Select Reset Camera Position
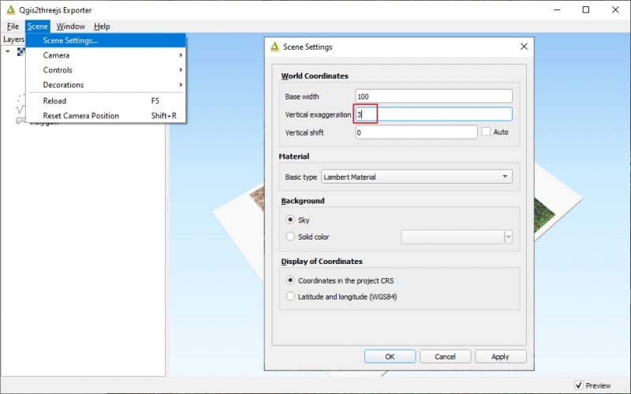This screenshot has width=631, height=394. pyautogui.click(x=106, y=116)
